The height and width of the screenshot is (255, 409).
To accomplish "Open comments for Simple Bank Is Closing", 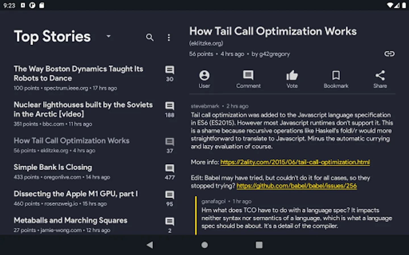I will 170,172.
